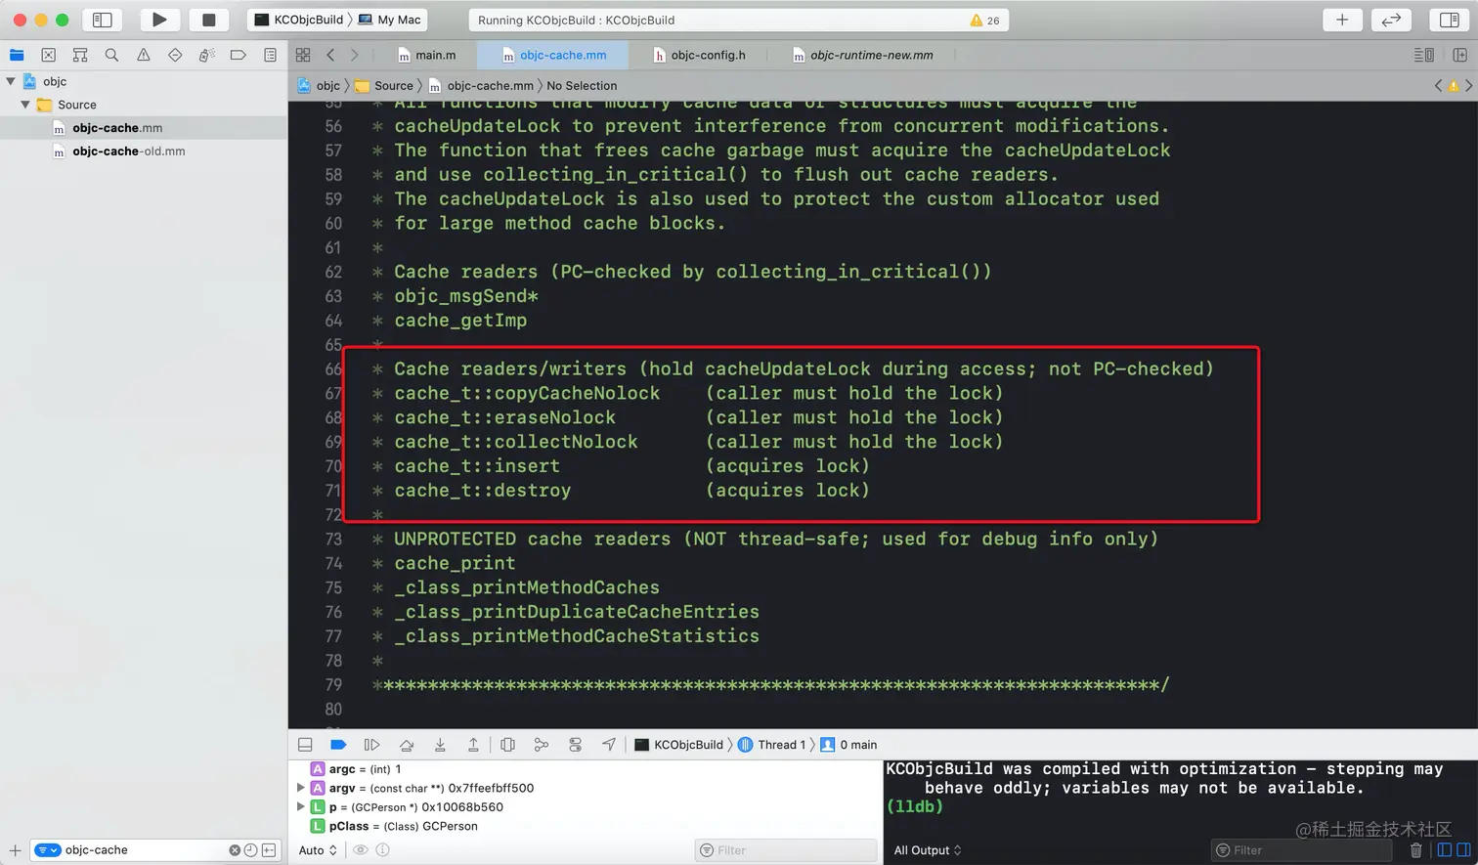
Task: Open the report navigator
Action: click(270, 55)
